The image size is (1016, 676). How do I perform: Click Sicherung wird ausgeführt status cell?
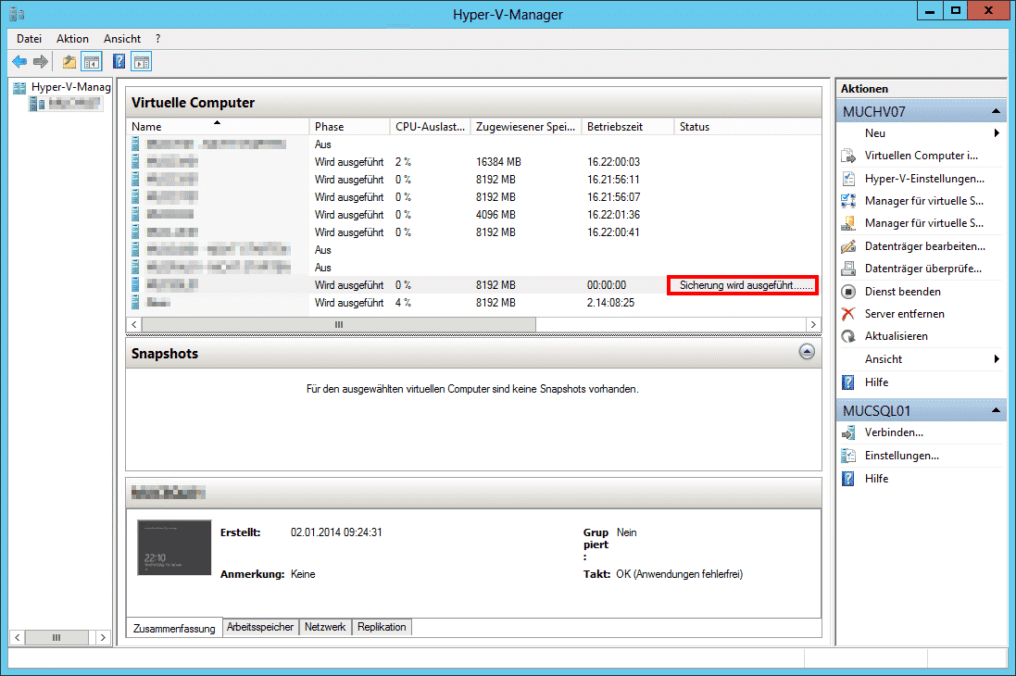pyautogui.click(x=743, y=285)
